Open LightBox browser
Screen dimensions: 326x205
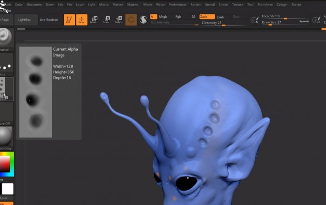(26, 20)
